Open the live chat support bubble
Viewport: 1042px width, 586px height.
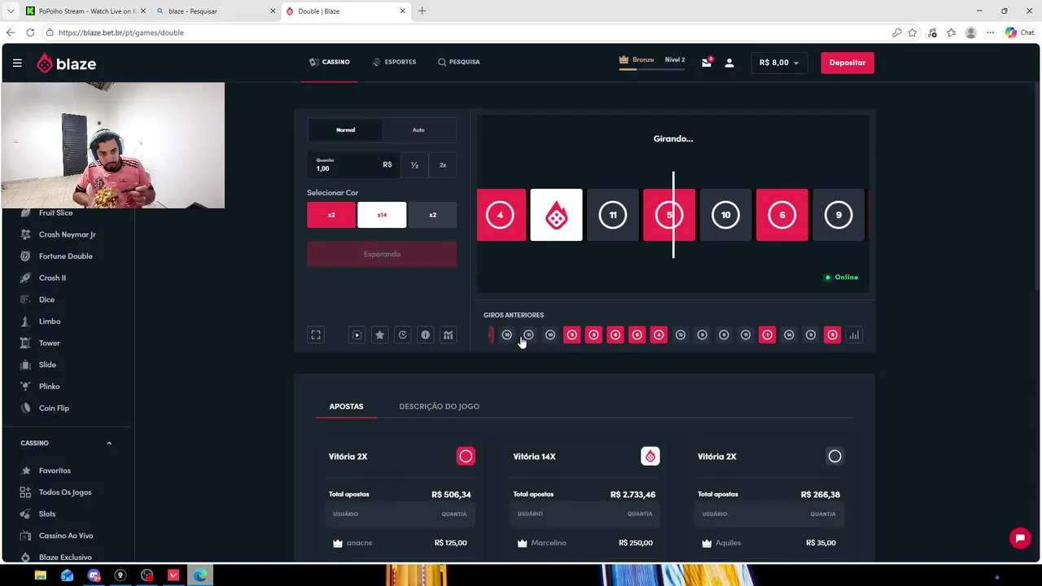[x=1020, y=538]
